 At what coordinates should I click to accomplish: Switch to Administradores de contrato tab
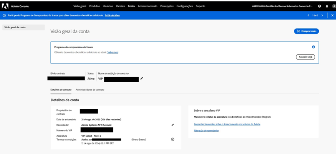click(x=90, y=89)
